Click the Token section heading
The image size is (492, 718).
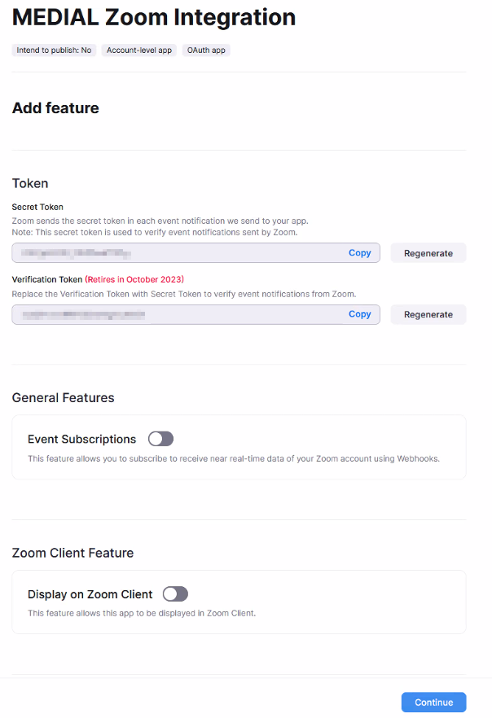(30, 183)
